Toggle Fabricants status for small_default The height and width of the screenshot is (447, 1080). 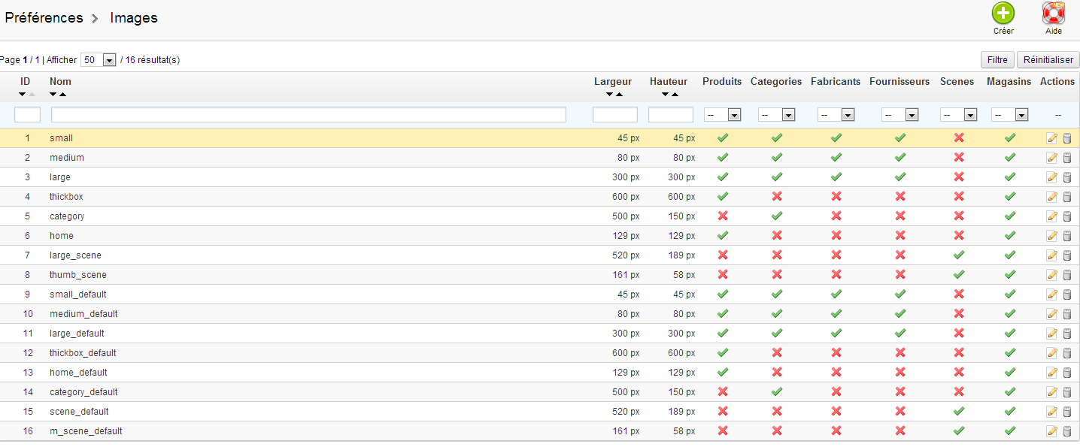[x=836, y=294]
